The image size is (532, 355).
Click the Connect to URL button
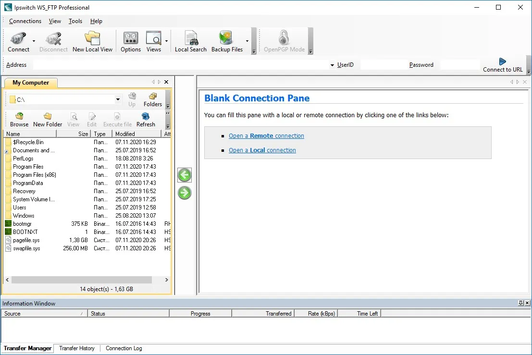pos(503,65)
